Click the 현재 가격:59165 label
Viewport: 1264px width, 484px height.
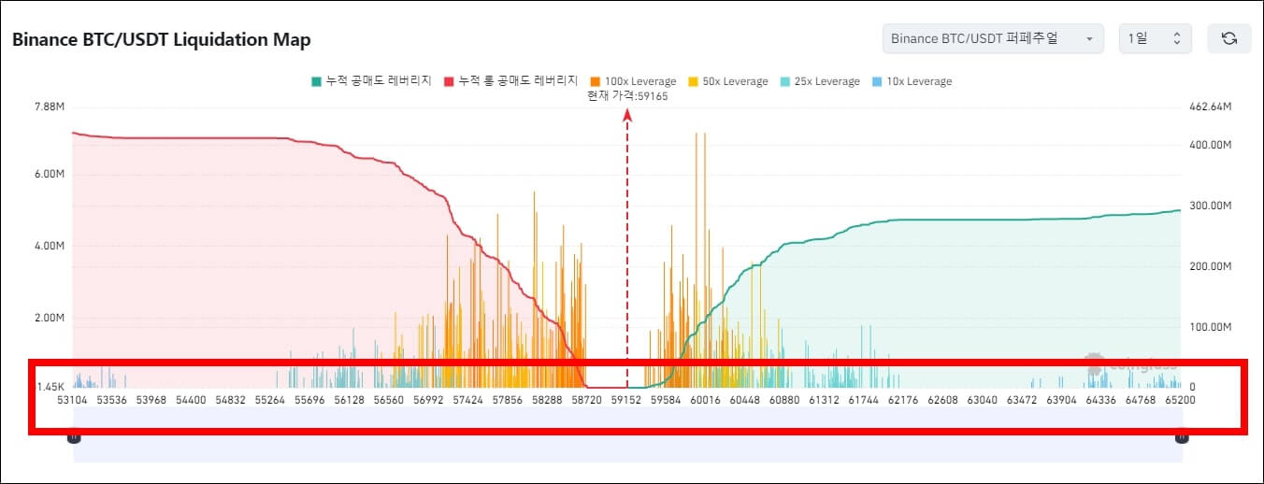pos(627,95)
